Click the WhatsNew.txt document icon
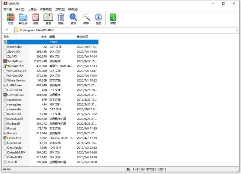Viewport: 241px width, 174px height. tap(5, 80)
